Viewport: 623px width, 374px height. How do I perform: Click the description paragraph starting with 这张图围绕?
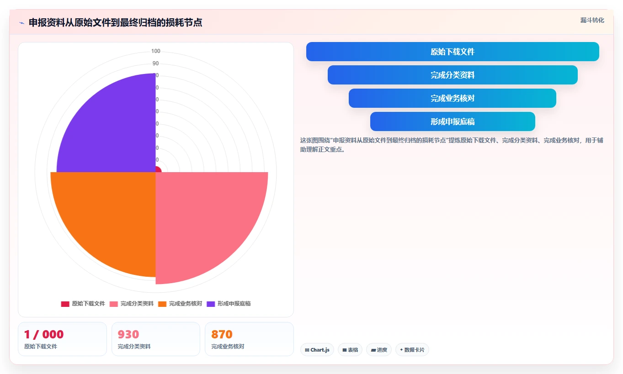pyautogui.click(x=452, y=145)
